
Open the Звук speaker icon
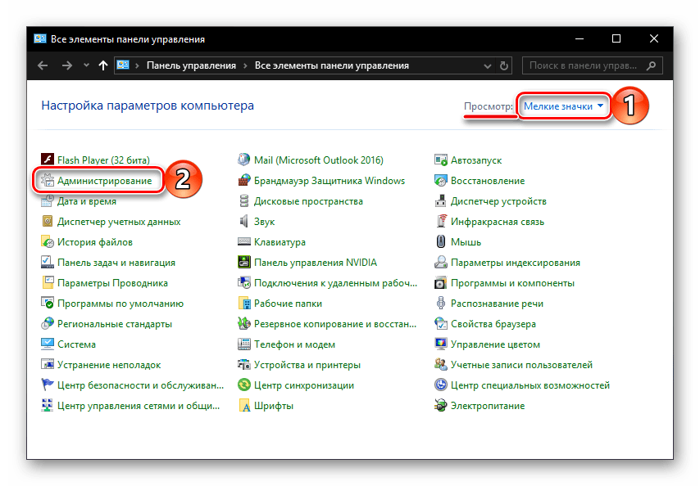[x=244, y=222]
